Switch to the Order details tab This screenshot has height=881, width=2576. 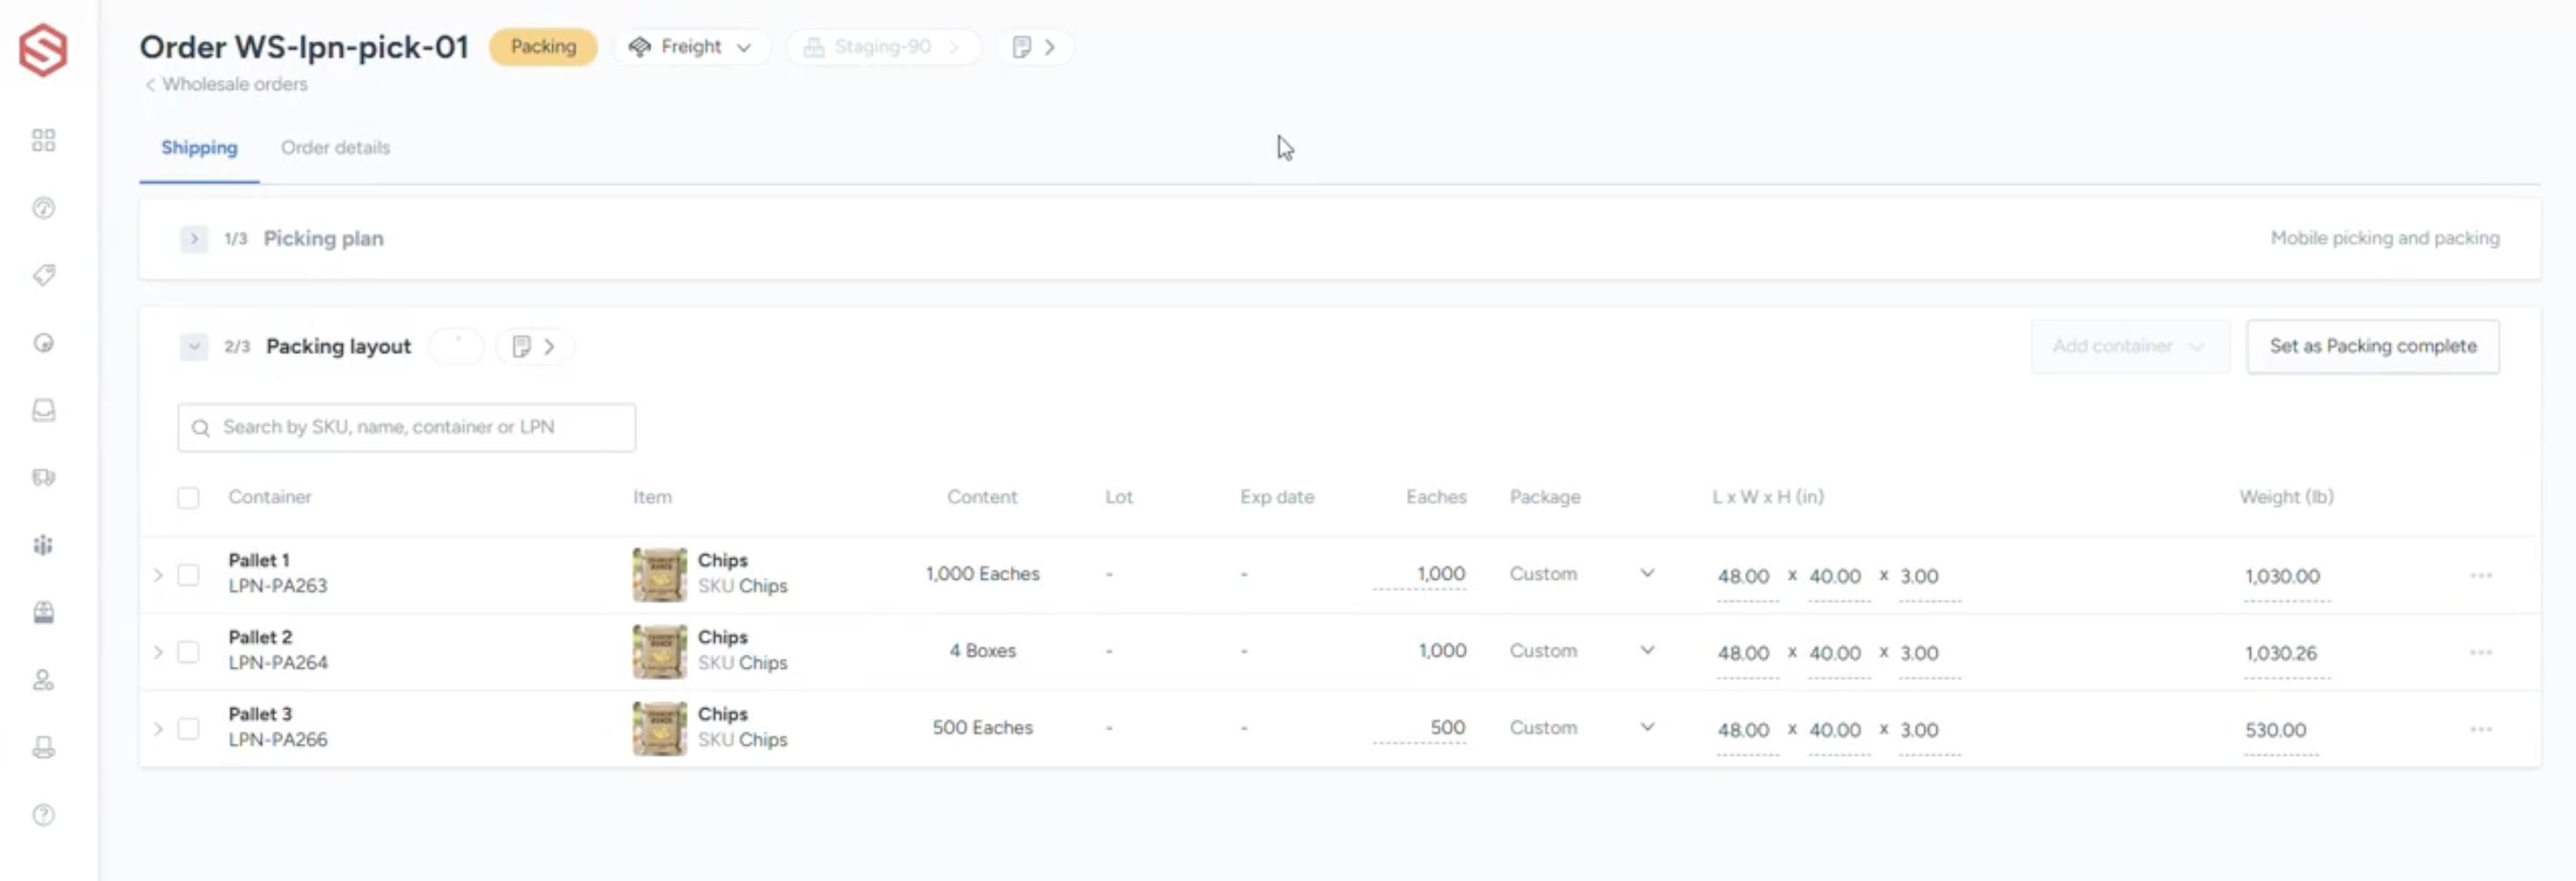click(335, 148)
